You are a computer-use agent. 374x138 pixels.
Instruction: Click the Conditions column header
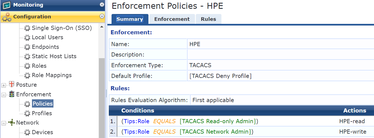[x=138, y=111]
